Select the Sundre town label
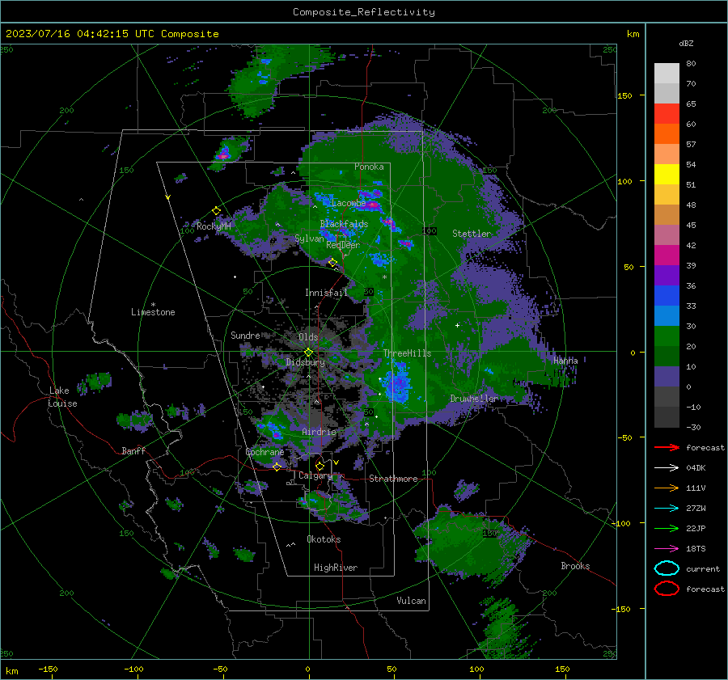Image resolution: width=728 pixels, height=680 pixels. [245, 335]
